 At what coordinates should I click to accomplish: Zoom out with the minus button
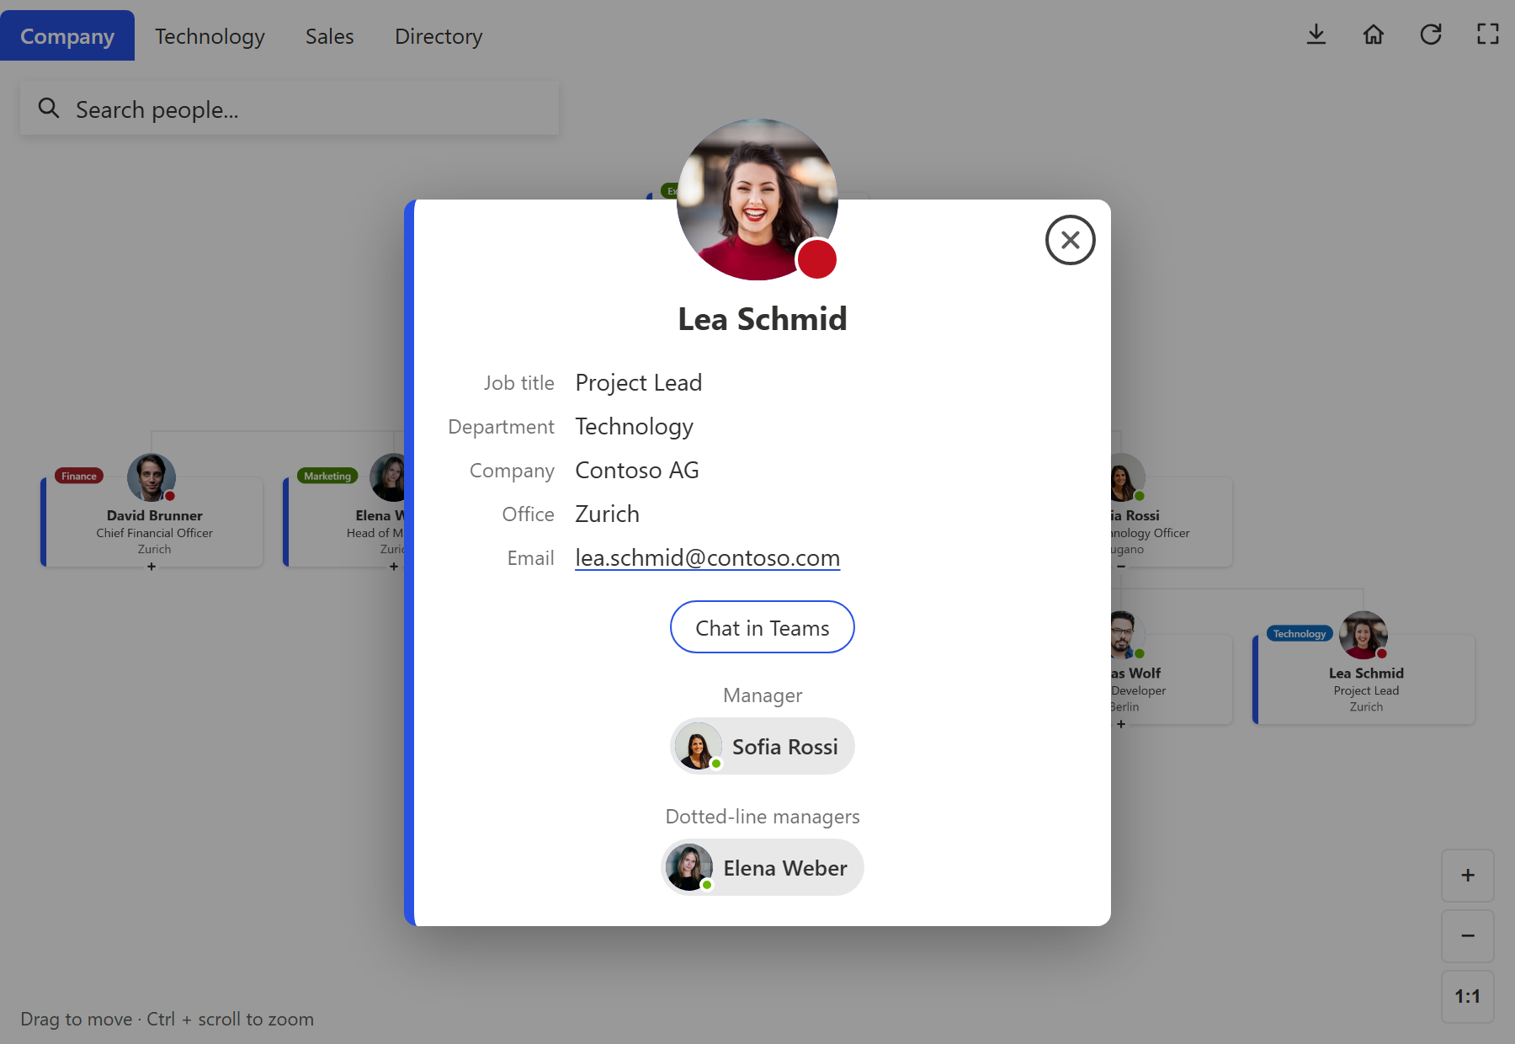tap(1468, 936)
